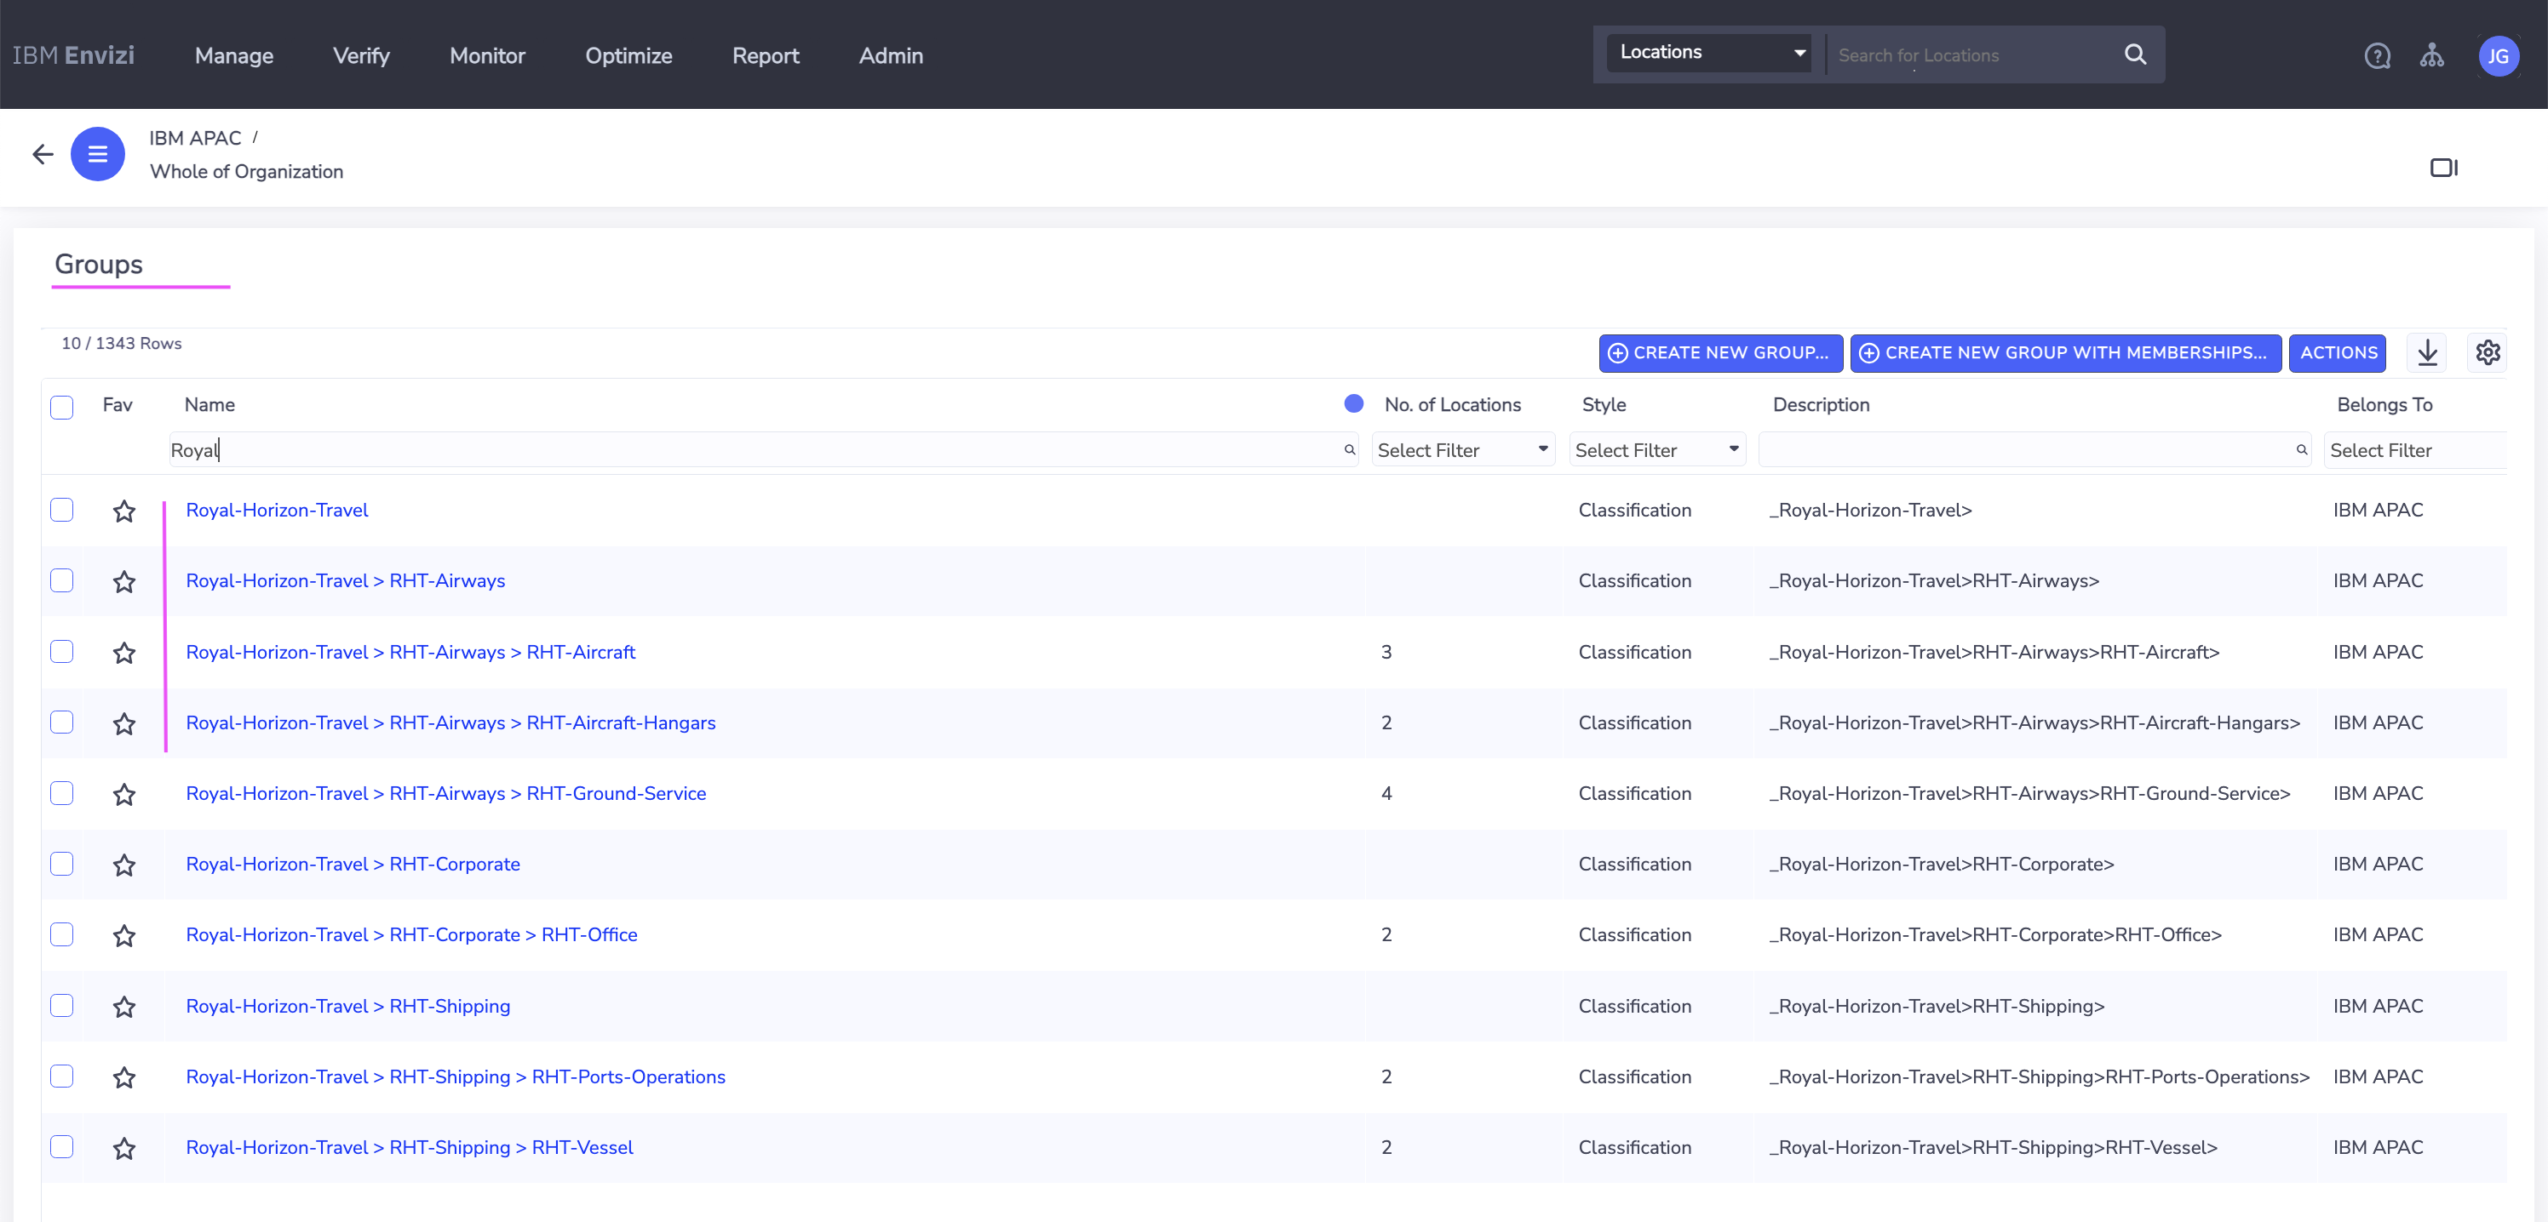Open the Locations search type dropdown
Image resolution: width=2548 pixels, height=1222 pixels.
1711,53
